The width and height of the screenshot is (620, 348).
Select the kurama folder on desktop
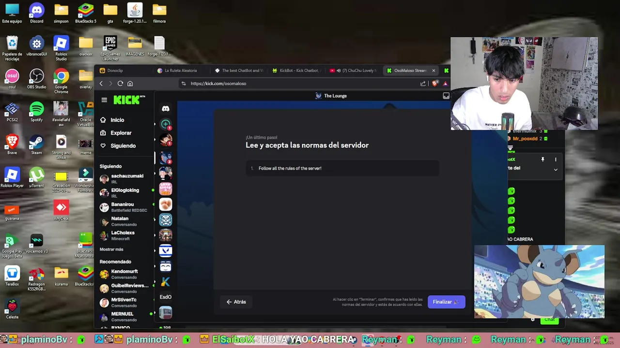(61, 276)
